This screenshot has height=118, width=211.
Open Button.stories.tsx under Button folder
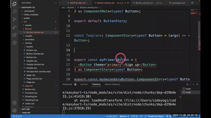[39, 32]
